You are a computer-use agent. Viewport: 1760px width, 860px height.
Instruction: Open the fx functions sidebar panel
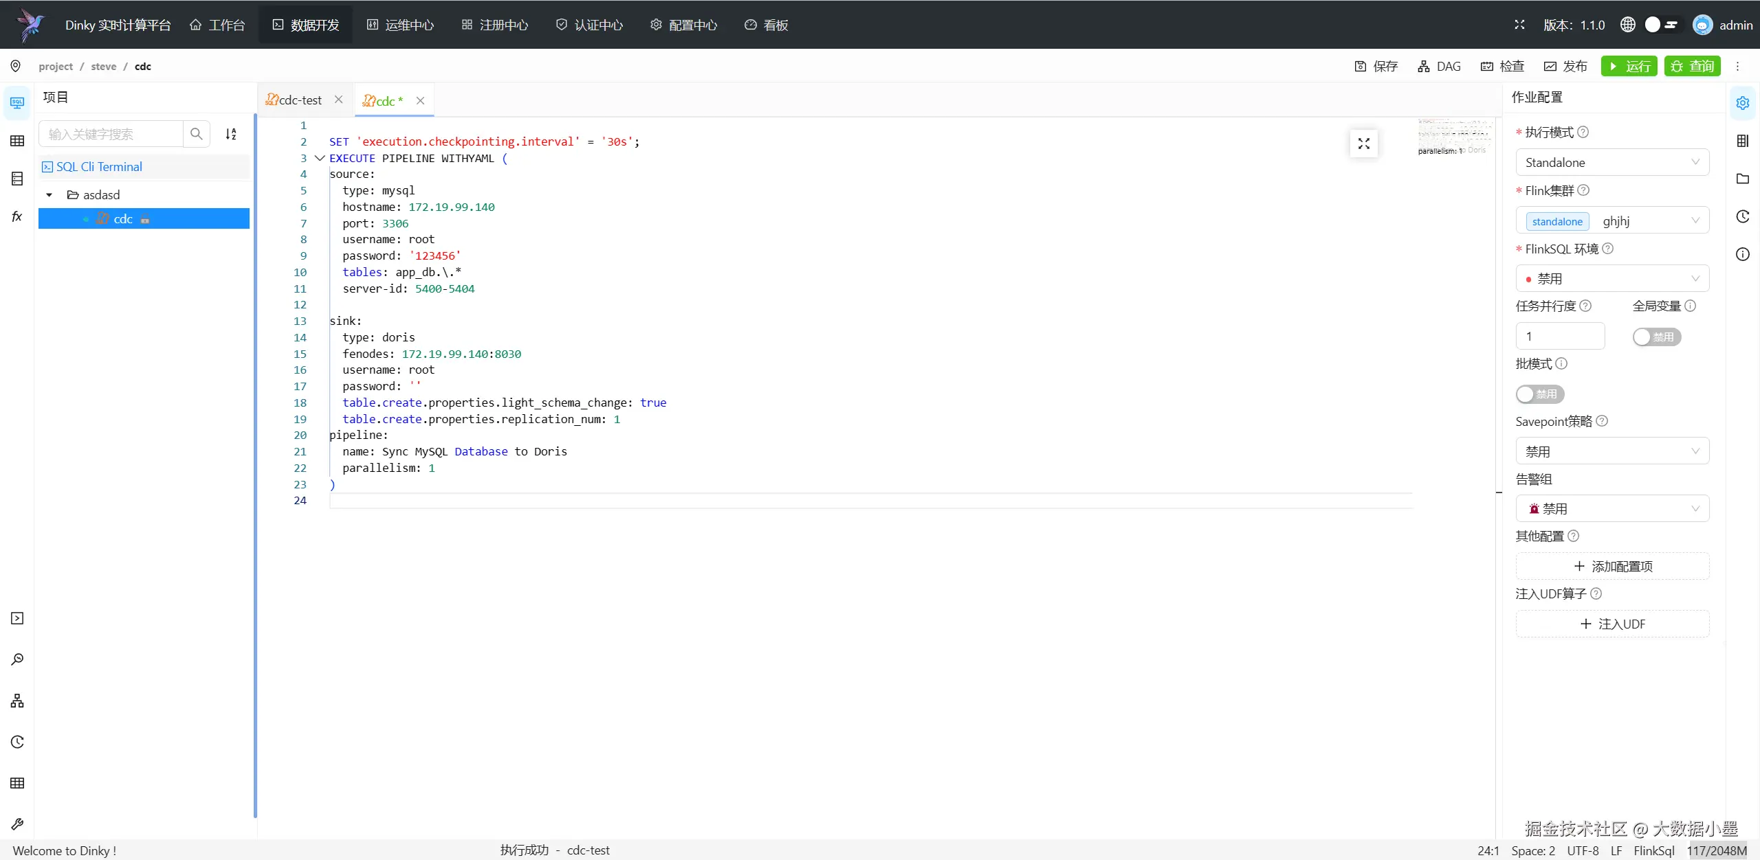[x=17, y=217]
